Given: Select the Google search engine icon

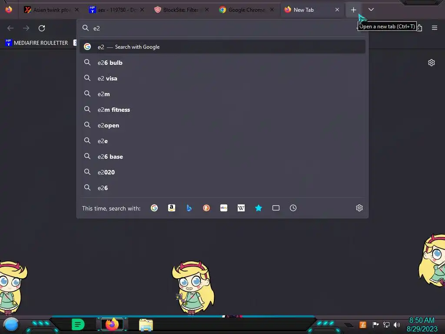Looking at the screenshot, I should point(154,208).
